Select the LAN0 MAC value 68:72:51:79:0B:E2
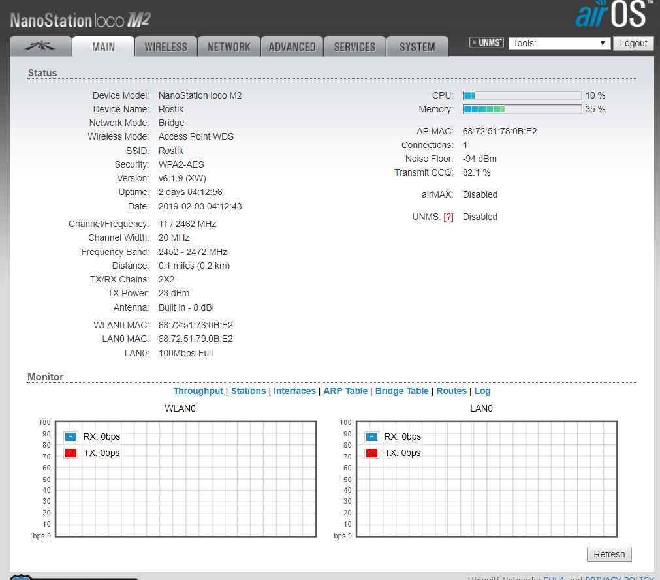The image size is (660, 580). pyautogui.click(x=195, y=339)
